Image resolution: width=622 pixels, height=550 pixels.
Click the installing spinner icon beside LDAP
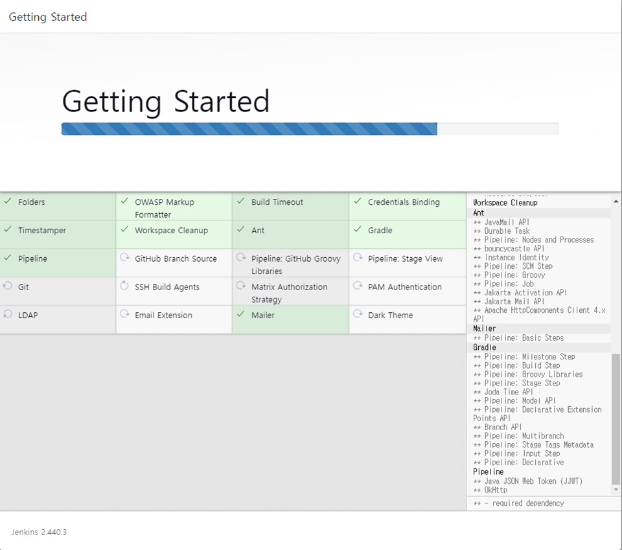coord(8,314)
